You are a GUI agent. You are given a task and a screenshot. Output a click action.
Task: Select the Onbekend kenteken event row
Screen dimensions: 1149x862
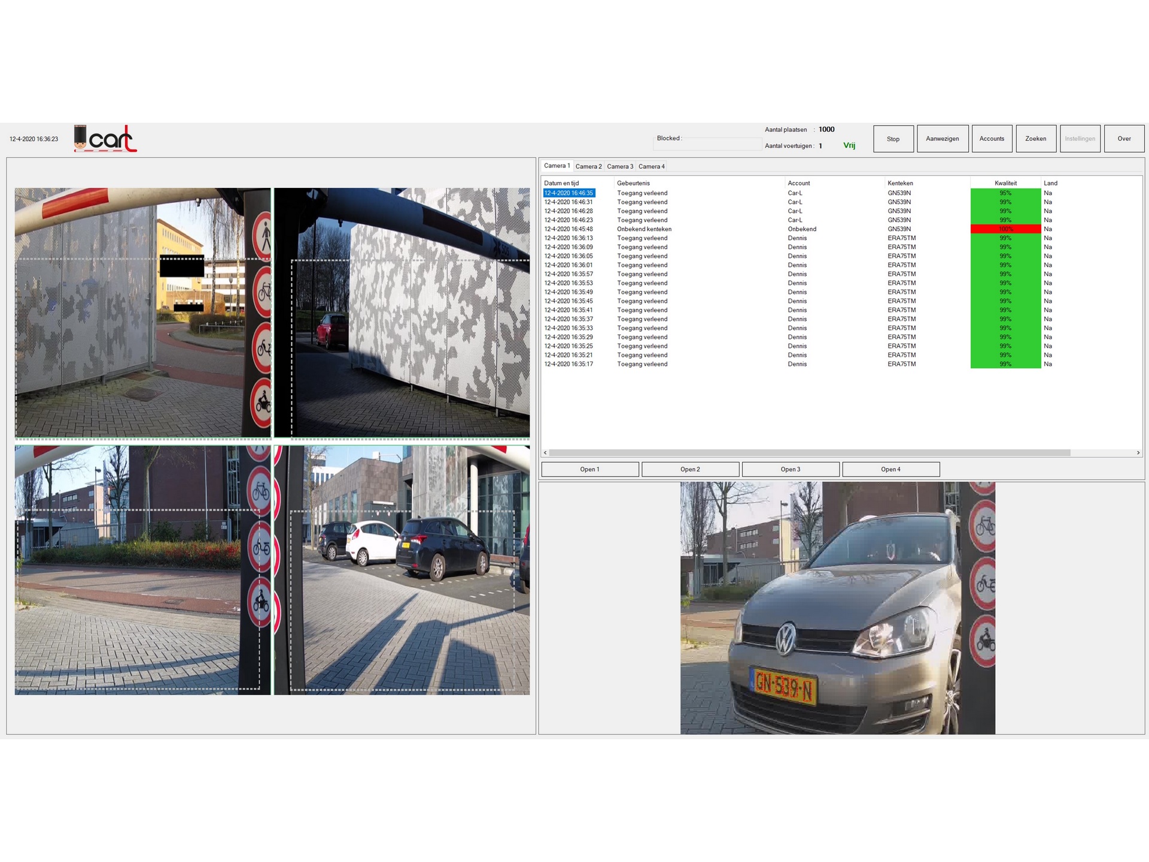644,229
